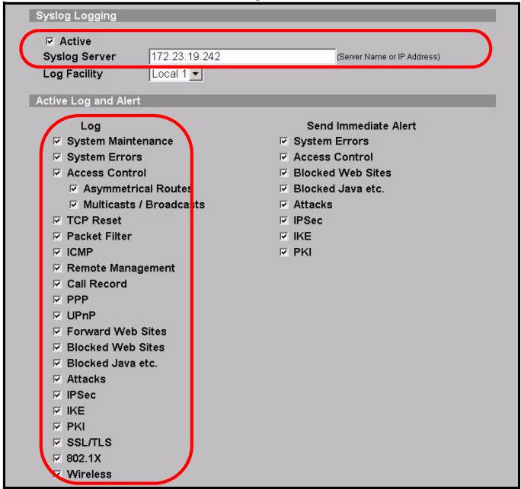
Task: Toggle SSL/TLS log checkbox
Action: (x=57, y=443)
